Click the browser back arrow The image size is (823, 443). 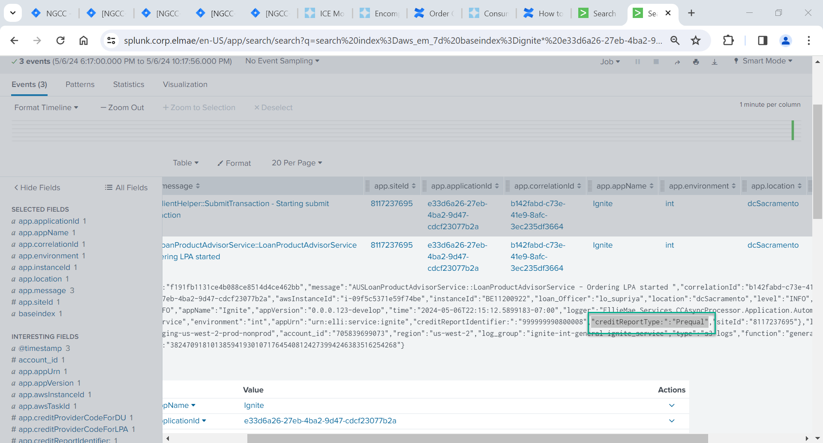click(x=15, y=40)
